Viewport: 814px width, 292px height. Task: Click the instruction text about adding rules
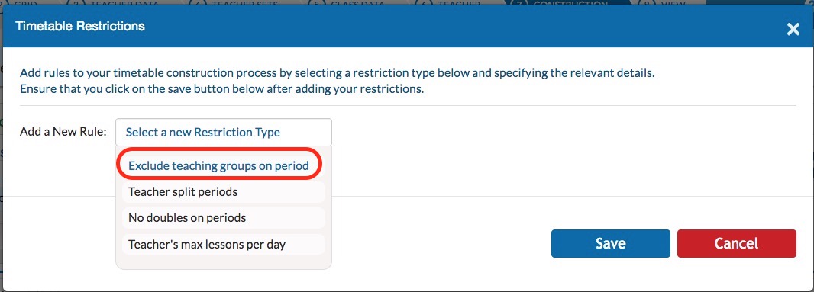click(337, 72)
